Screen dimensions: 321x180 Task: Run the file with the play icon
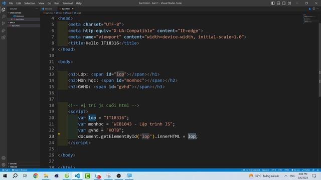tap(310, 9)
